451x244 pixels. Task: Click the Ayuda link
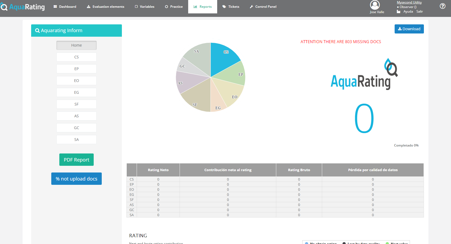coord(408,12)
